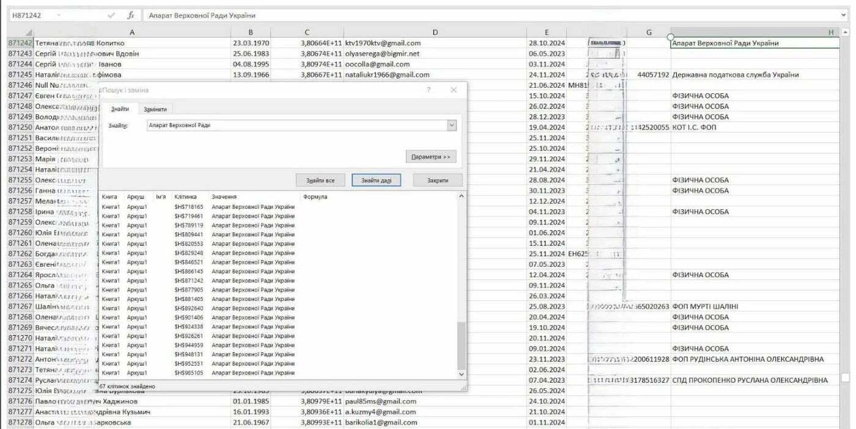Click worksheet vertical scroll up arrow
Image resolution: width=856 pixels, height=429 pixels.
846,32
